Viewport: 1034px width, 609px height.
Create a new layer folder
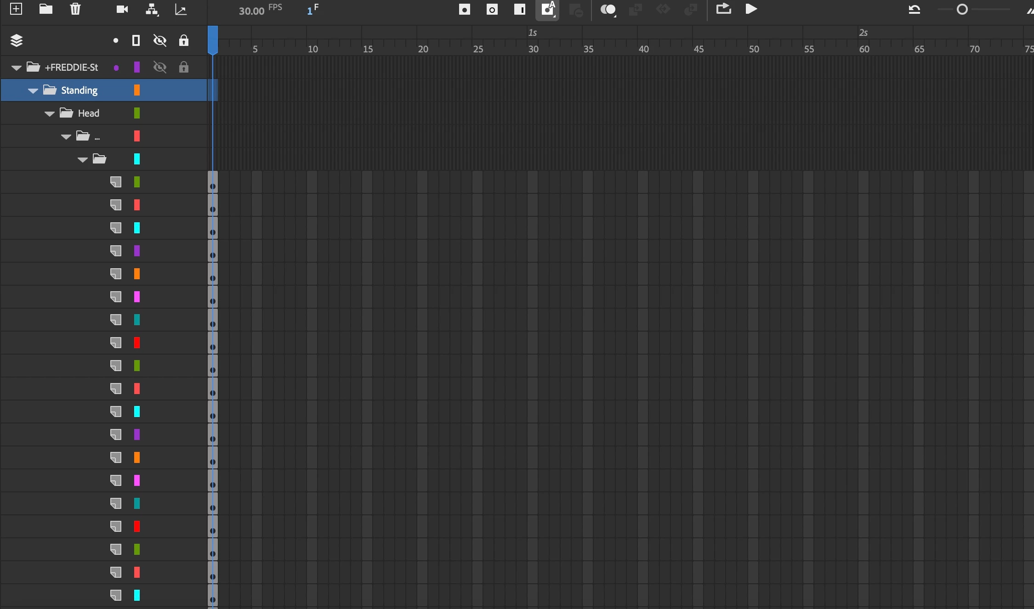(45, 9)
